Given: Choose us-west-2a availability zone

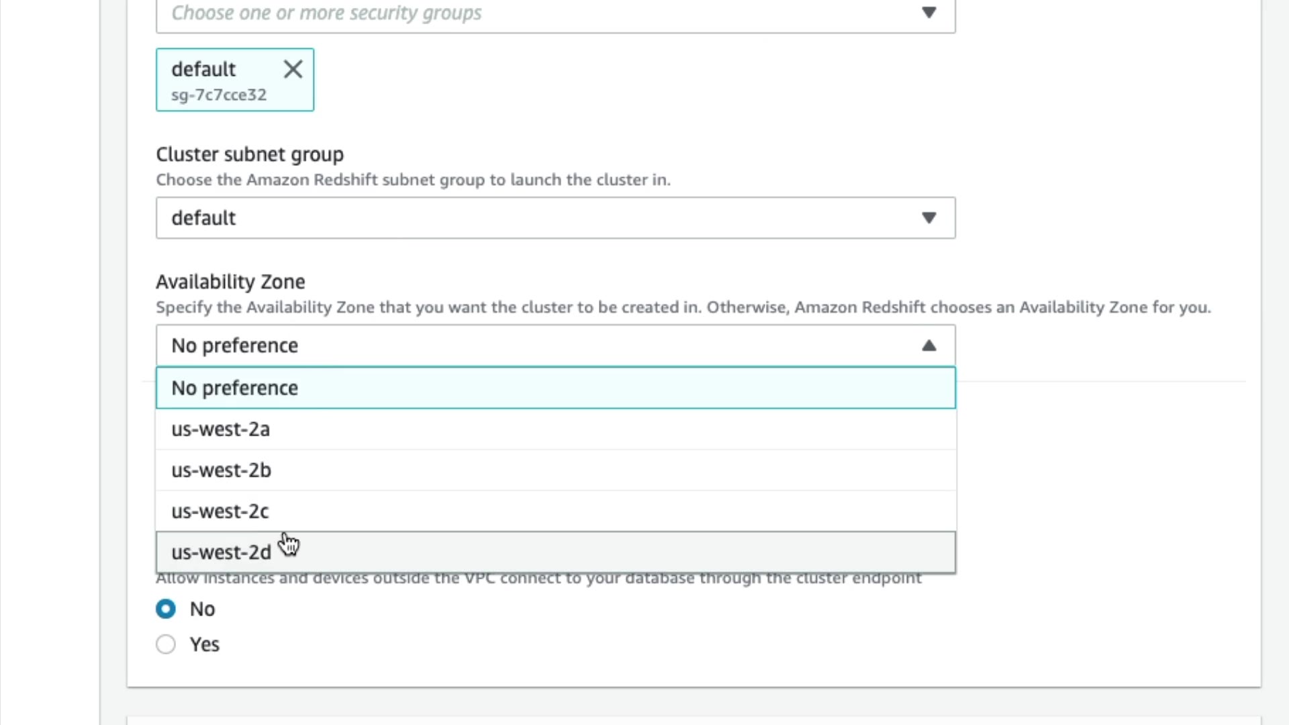Looking at the screenshot, I should pos(220,430).
